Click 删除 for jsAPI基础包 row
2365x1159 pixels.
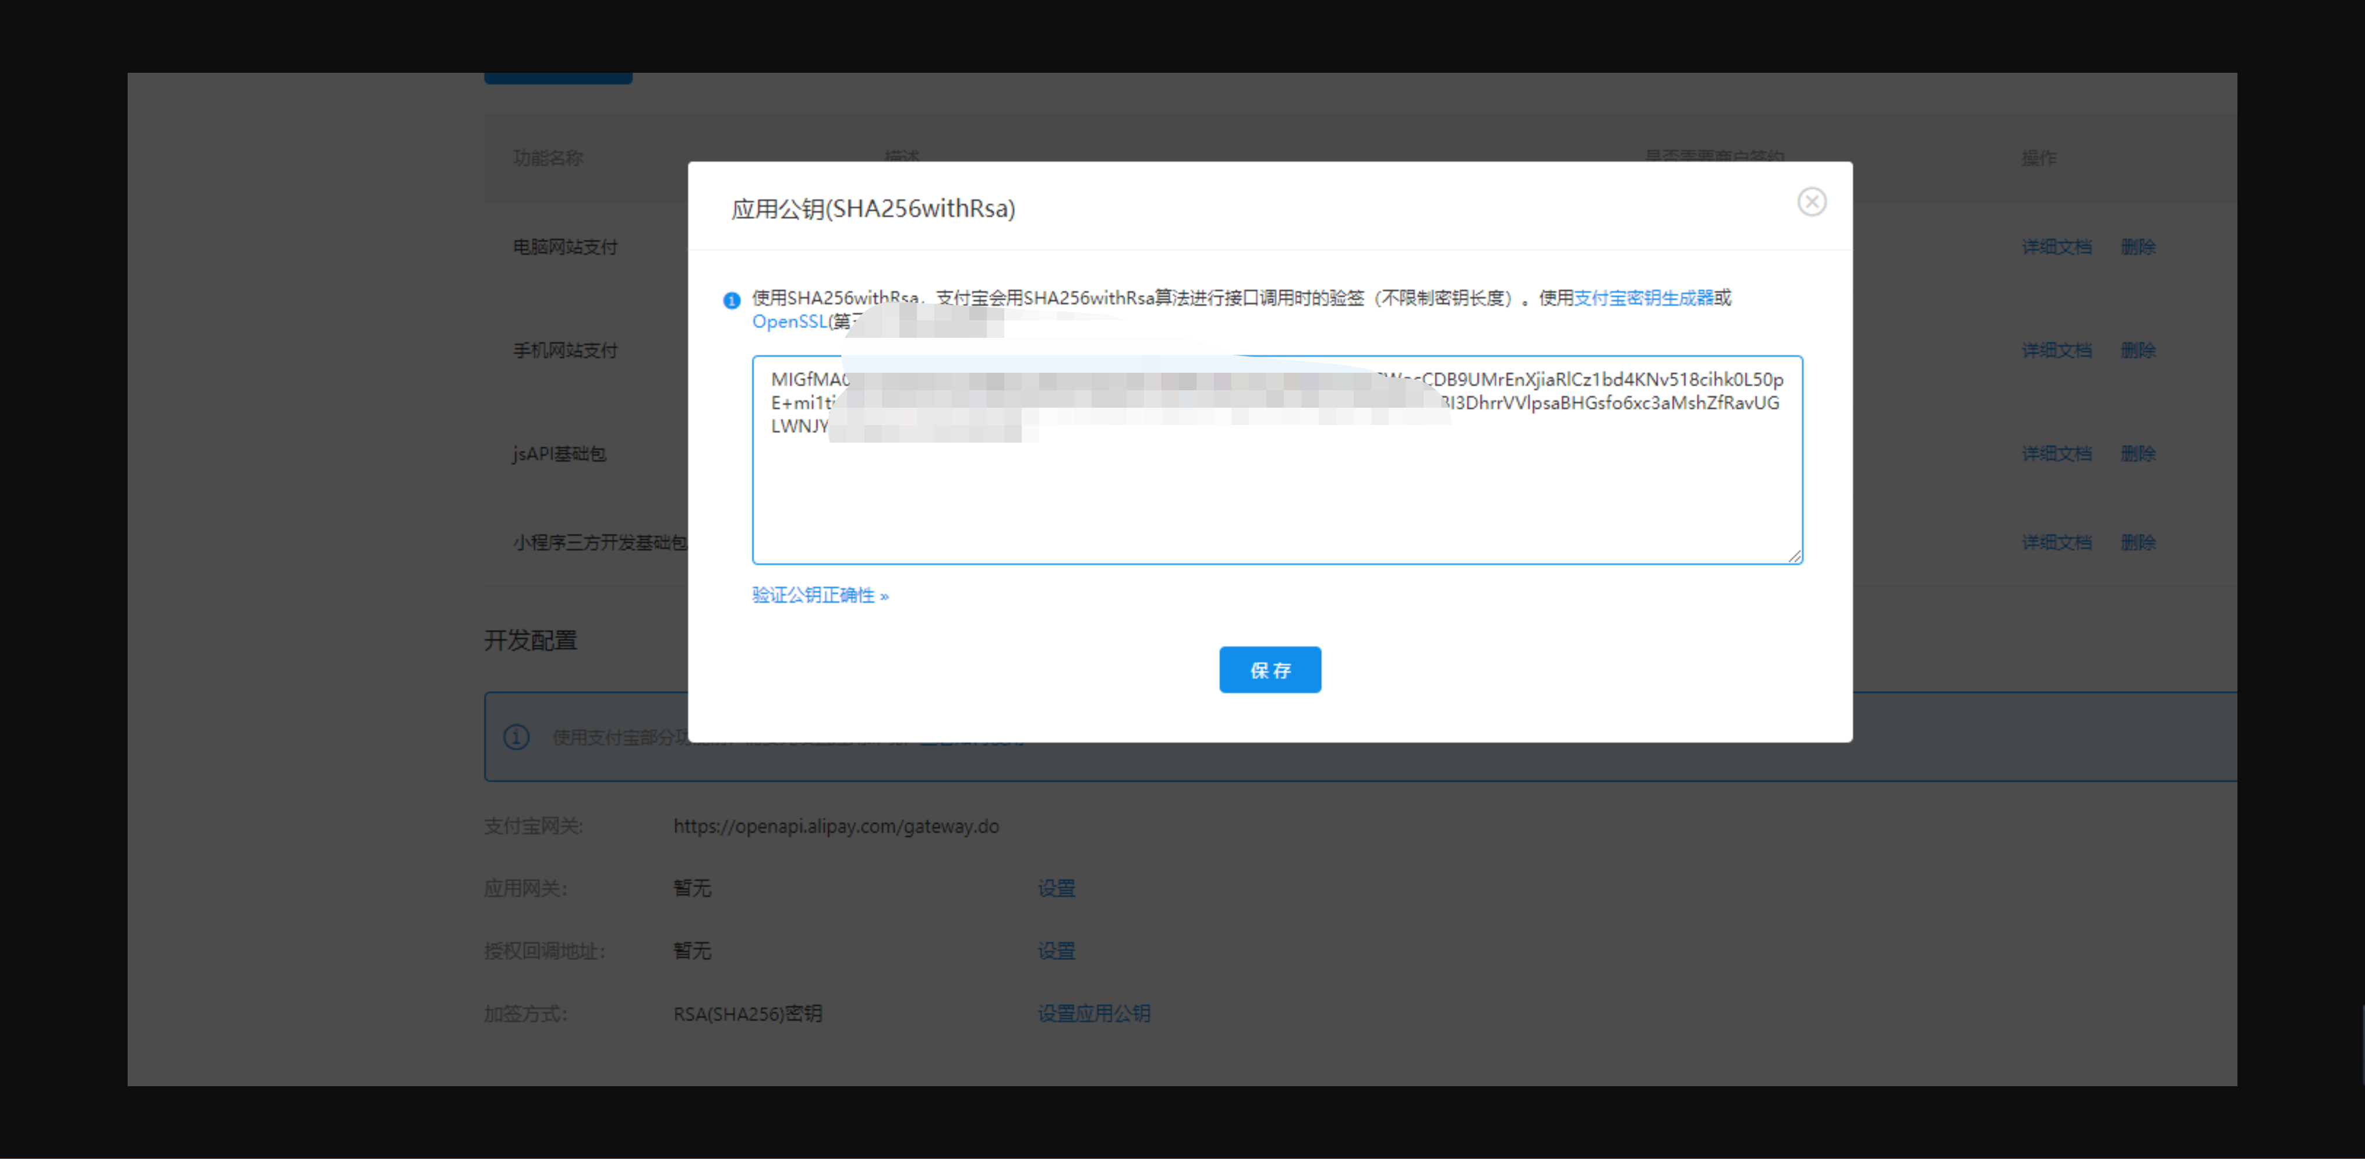pyautogui.click(x=2137, y=453)
